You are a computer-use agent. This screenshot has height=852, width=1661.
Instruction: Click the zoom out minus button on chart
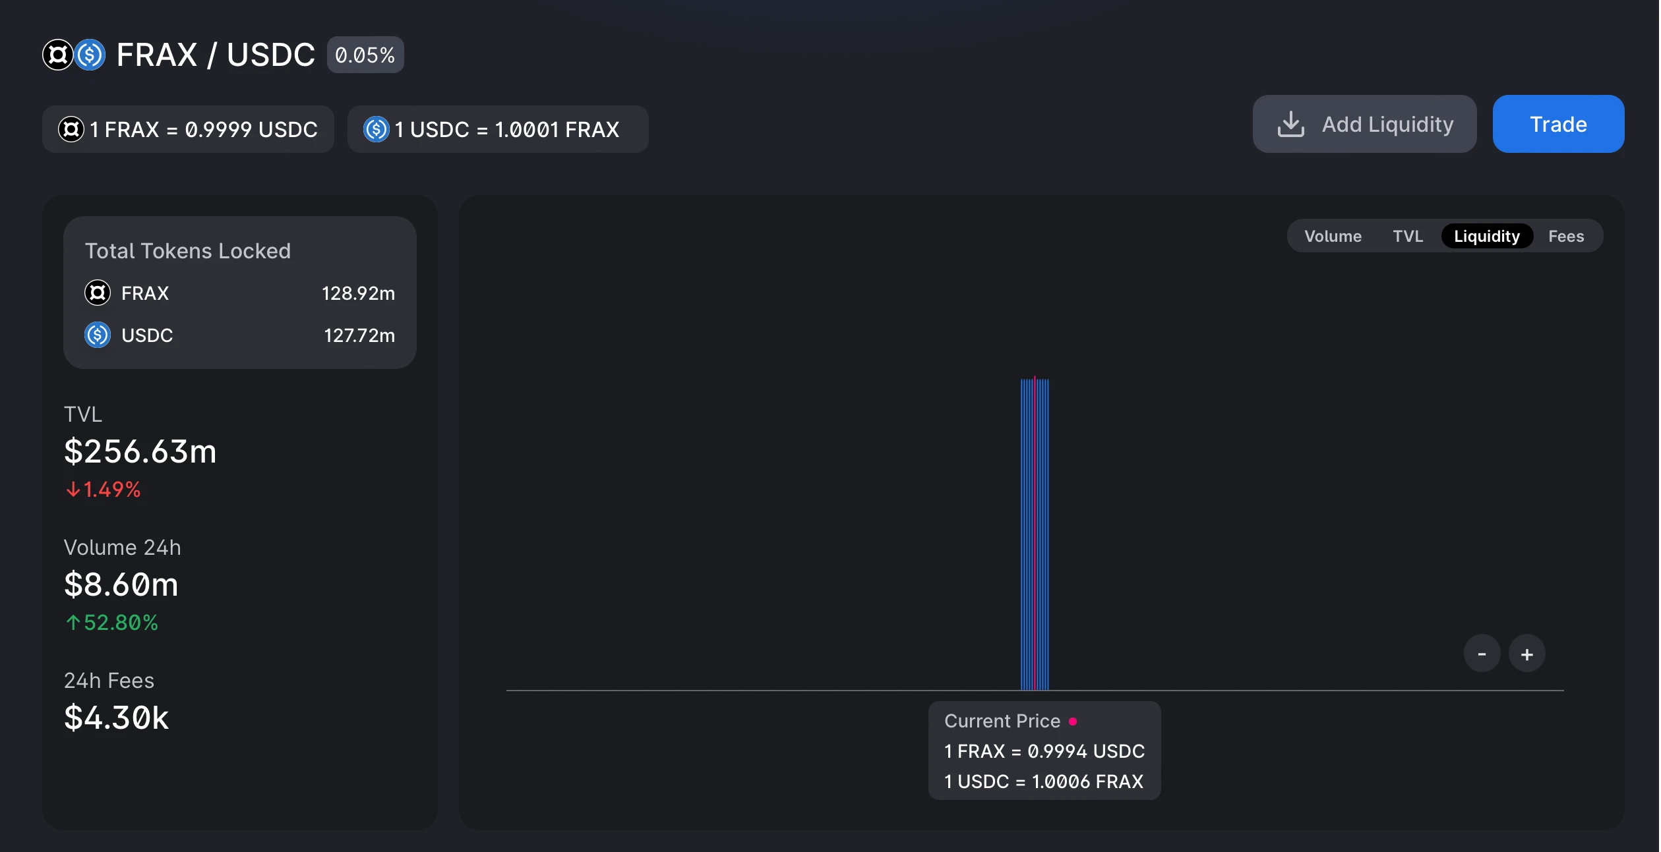(1482, 653)
